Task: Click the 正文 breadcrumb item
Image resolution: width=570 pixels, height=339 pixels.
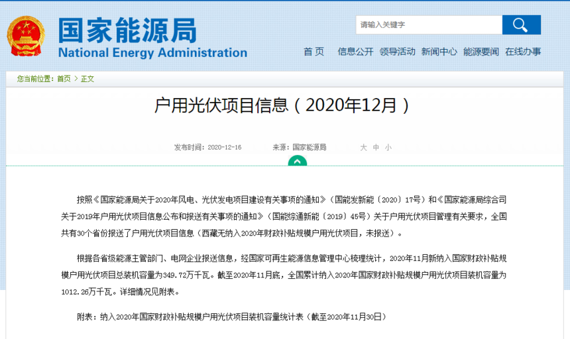Action: [x=87, y=79]
